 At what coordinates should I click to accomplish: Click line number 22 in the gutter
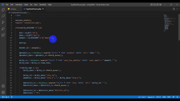(x=11, y=68)
